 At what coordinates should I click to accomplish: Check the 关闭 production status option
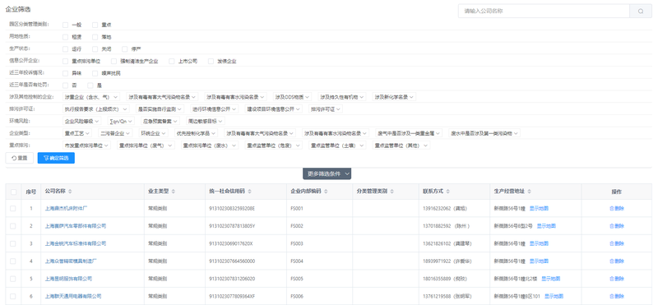click(x=95, y=49)
